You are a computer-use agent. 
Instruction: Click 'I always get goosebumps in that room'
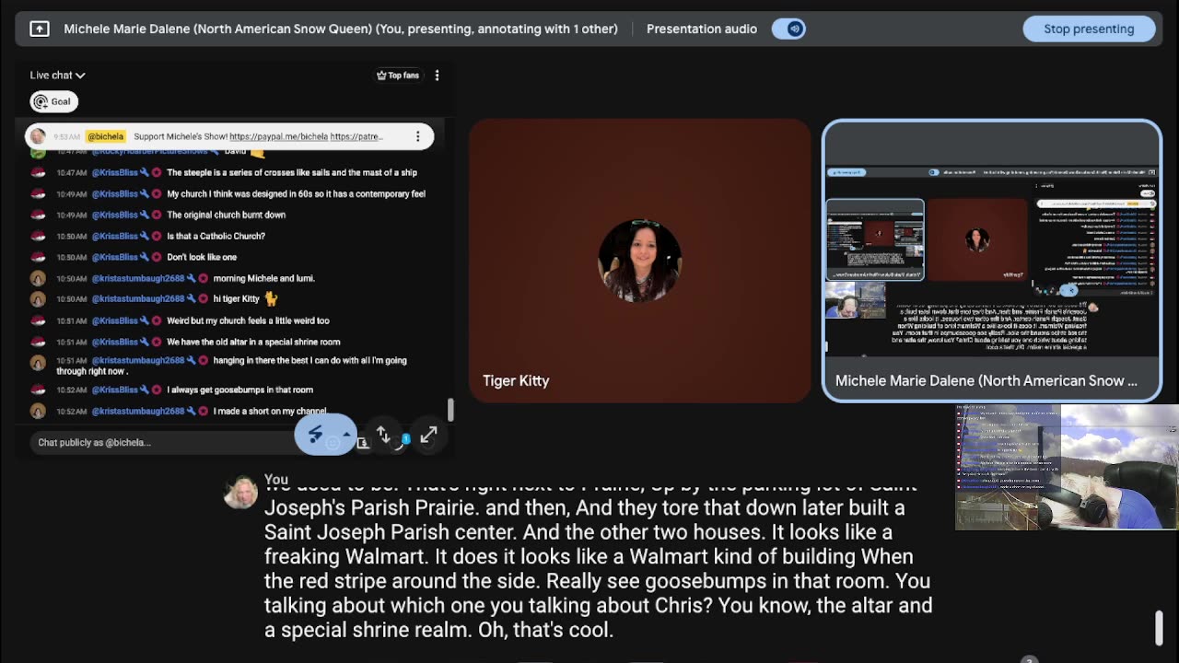point(239,390)
